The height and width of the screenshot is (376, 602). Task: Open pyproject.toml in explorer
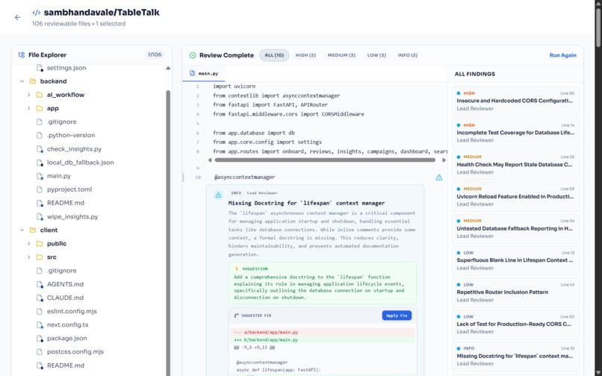coord(69,189)
